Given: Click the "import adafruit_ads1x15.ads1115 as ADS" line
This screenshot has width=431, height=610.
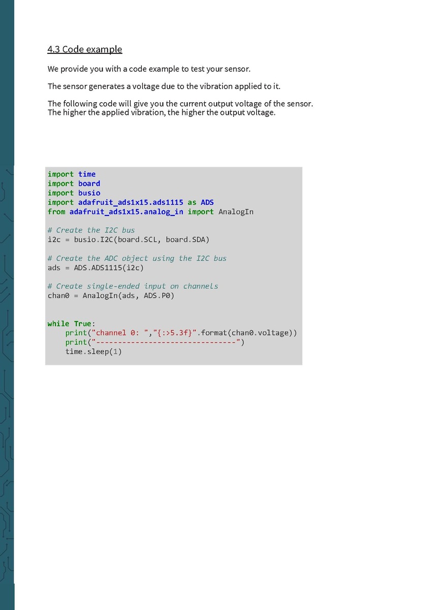Looking at the screenshot, I should coord(131,202).
